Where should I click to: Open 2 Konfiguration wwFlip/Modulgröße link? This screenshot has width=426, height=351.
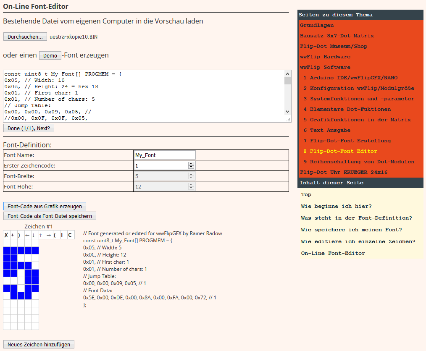click(x=359, y=88)
